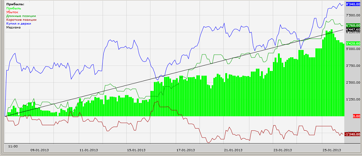Screen dimensions: 362x156
Task: Click the blue 8'340.00 value label
Action: pos(353,4)
